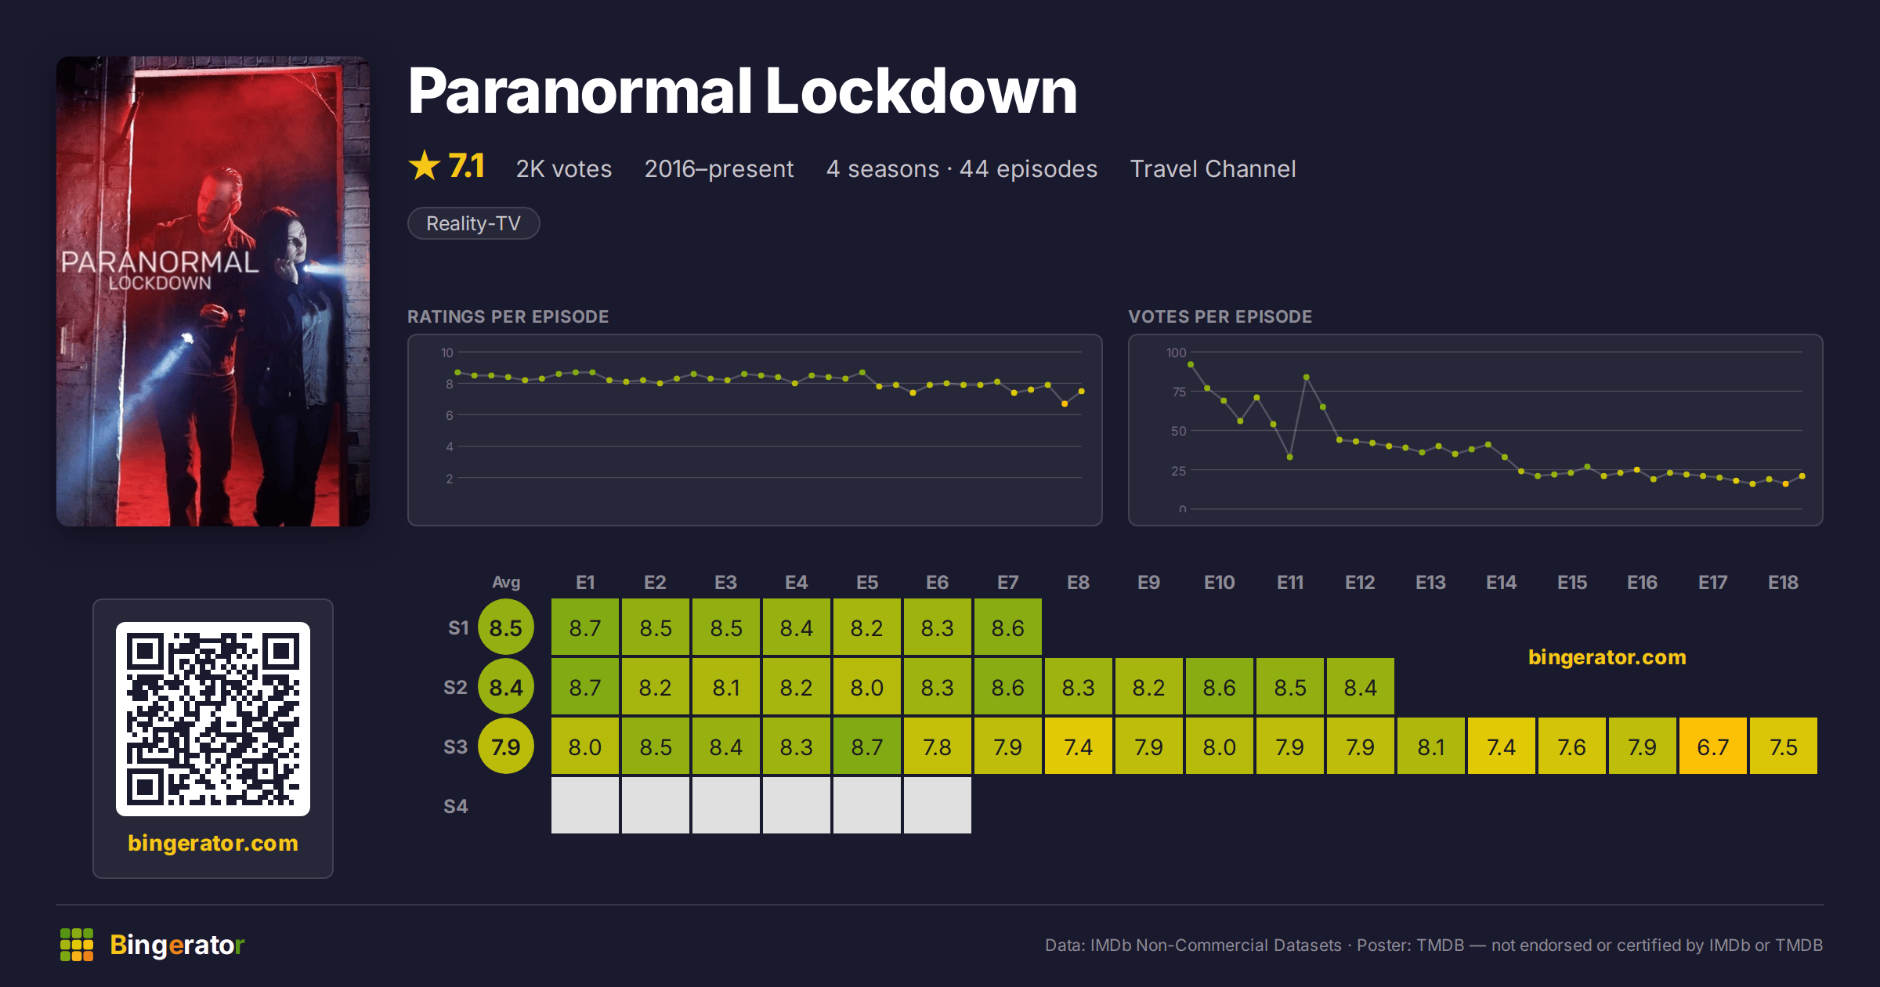
Task: Select the S1 average 8.5 circle
Action: (506, 627)
